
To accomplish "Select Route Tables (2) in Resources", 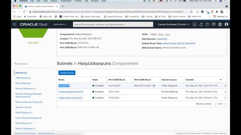I will coord(23,83).
